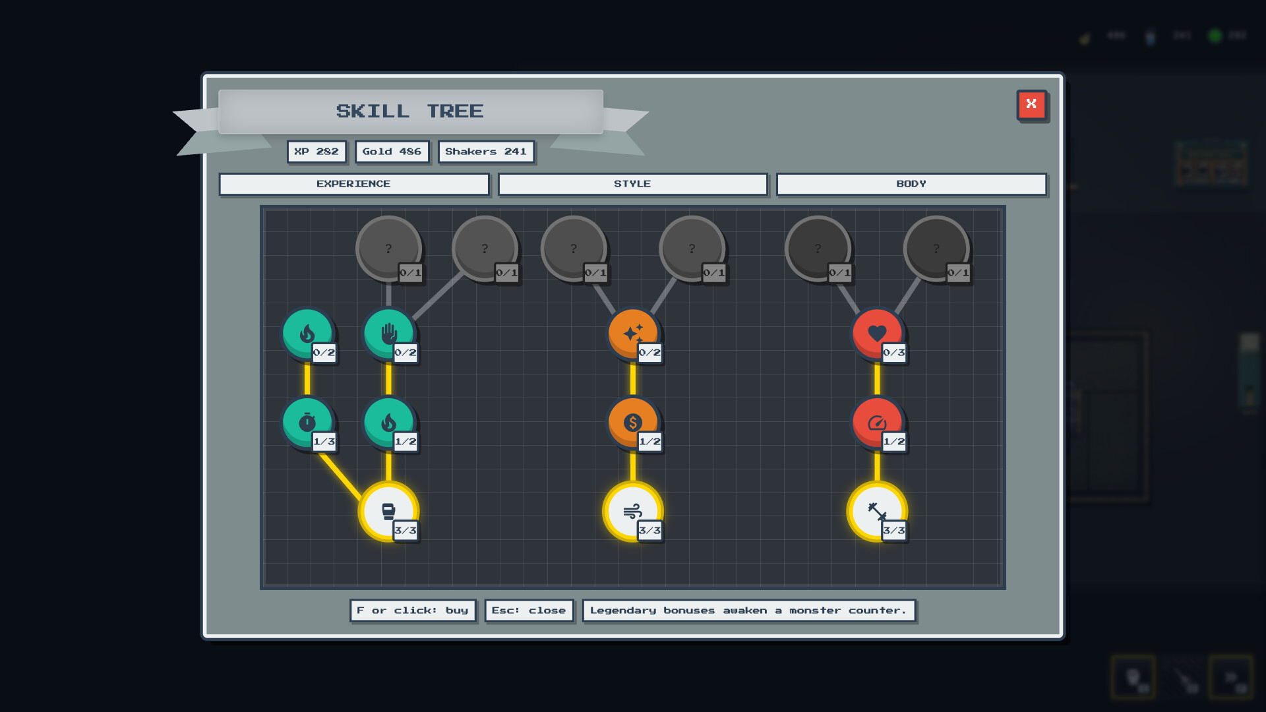Click the 'F or click: buy' hint
The width and height of the screenshot is (1266, 712).
pos(413,610)
